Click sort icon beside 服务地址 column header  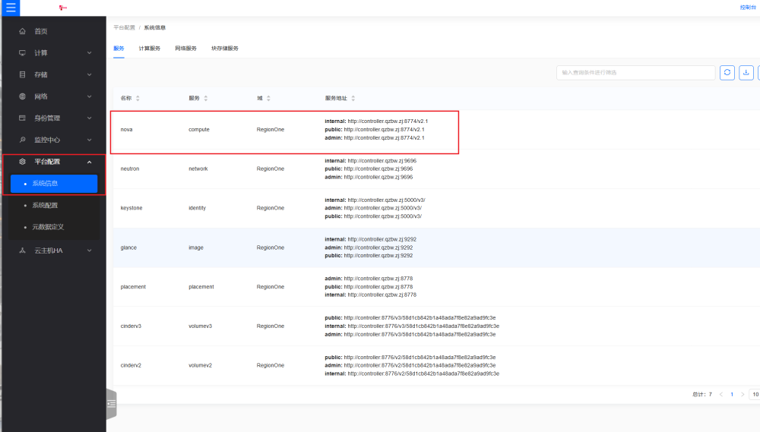coord(353,99)
